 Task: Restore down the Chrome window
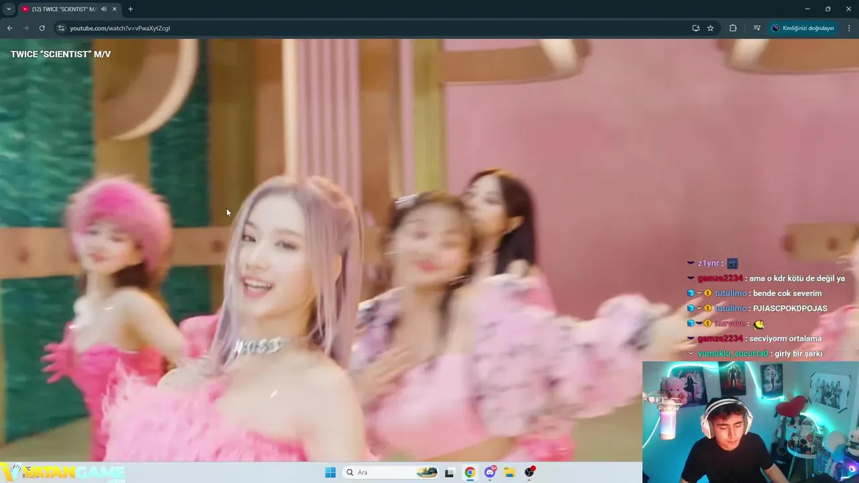click(x=828, y=9)
